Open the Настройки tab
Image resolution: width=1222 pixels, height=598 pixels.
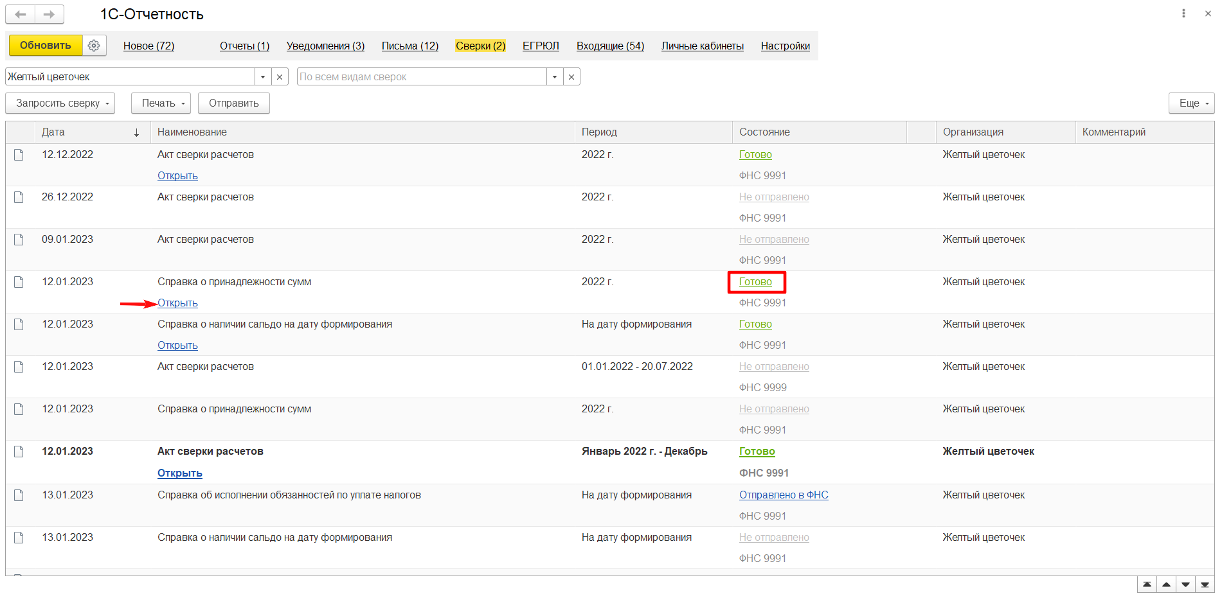(786, 46)
